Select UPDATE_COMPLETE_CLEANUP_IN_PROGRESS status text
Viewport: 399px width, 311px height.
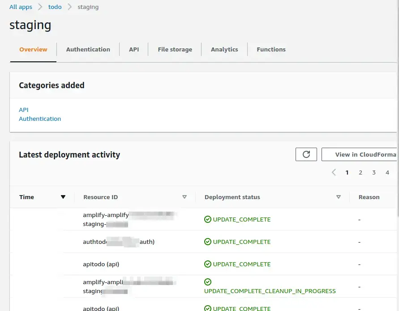[x=270, y=291]
